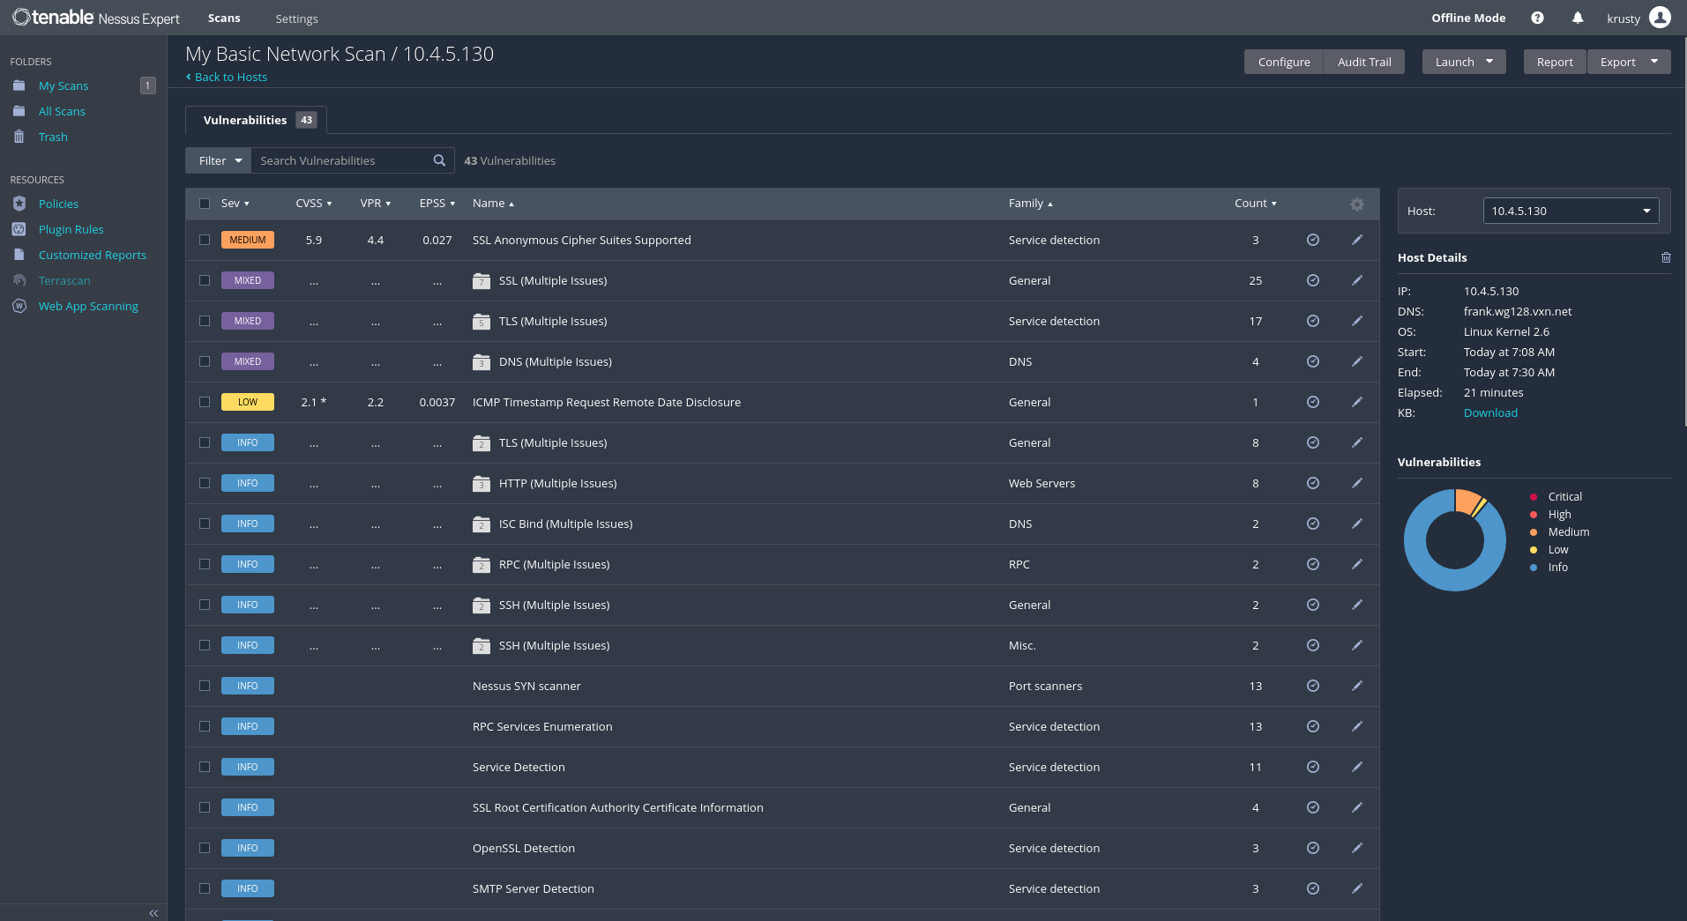Click the Configure button
1687x921 pixels.
1284,62
